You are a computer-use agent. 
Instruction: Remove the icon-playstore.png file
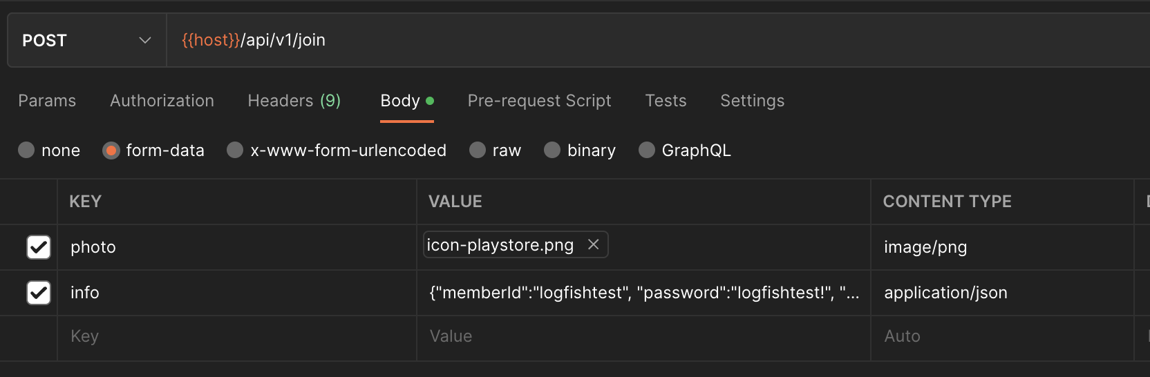pyautogui.click(x=593, y=244)
